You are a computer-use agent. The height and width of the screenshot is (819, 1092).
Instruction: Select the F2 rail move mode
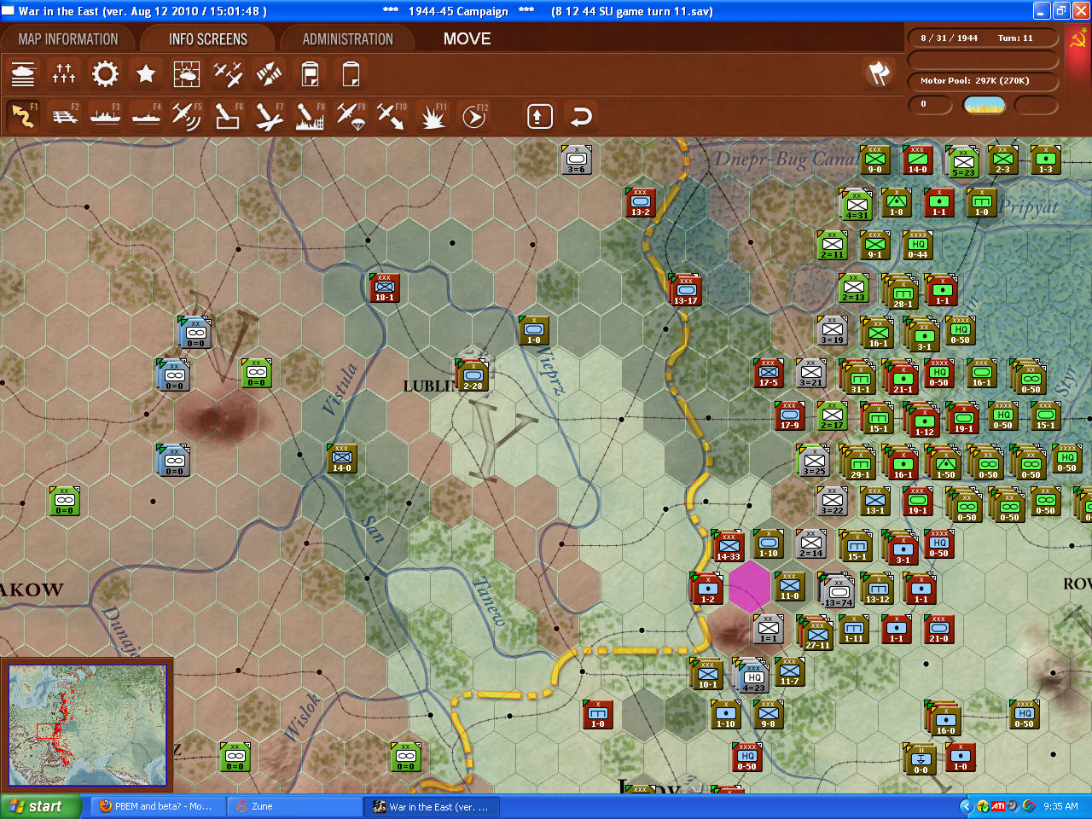(64, 116)
